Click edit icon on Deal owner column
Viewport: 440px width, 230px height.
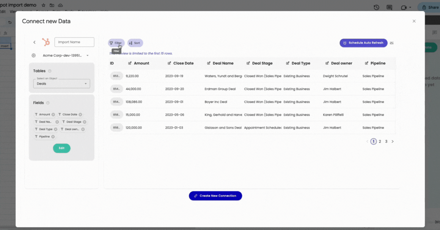click(x=327, y=63)
